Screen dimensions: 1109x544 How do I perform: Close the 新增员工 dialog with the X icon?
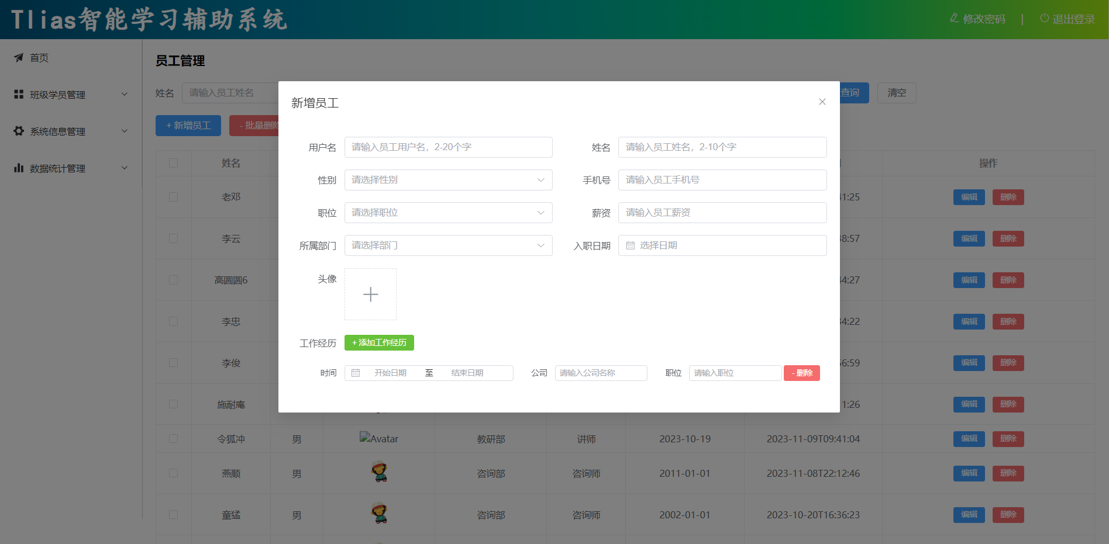[x=822, y=102]
